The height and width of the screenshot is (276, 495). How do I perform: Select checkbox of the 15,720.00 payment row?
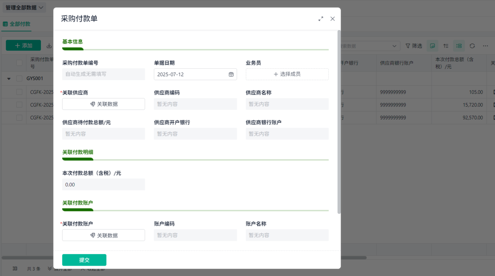(x=19, y=105)
